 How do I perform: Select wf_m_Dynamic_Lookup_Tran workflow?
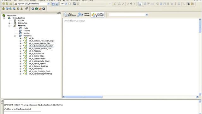click(40, 48)
